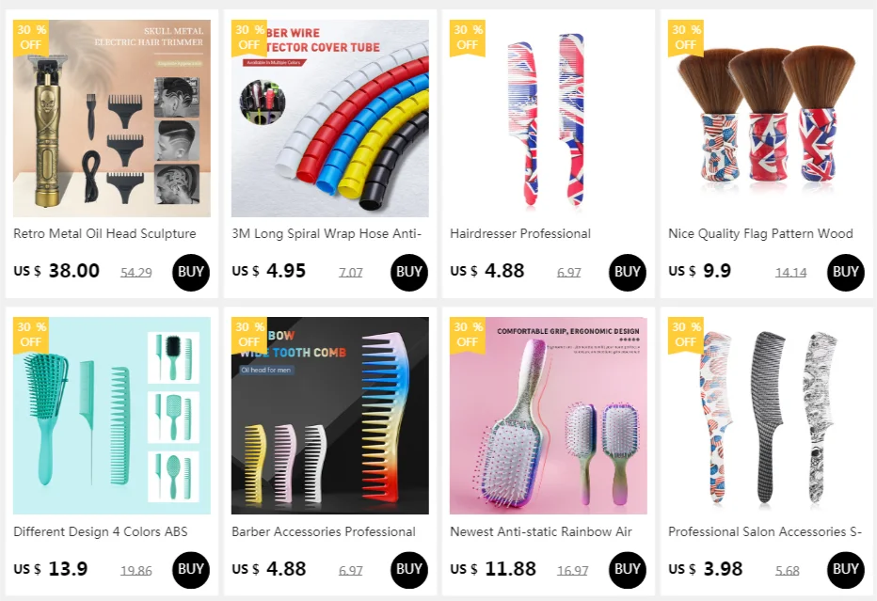Open the Newest Anti-static Rainbow Air title
This screenshot has height=601, width=877.
pyautogui.click(x=541, y=531)
